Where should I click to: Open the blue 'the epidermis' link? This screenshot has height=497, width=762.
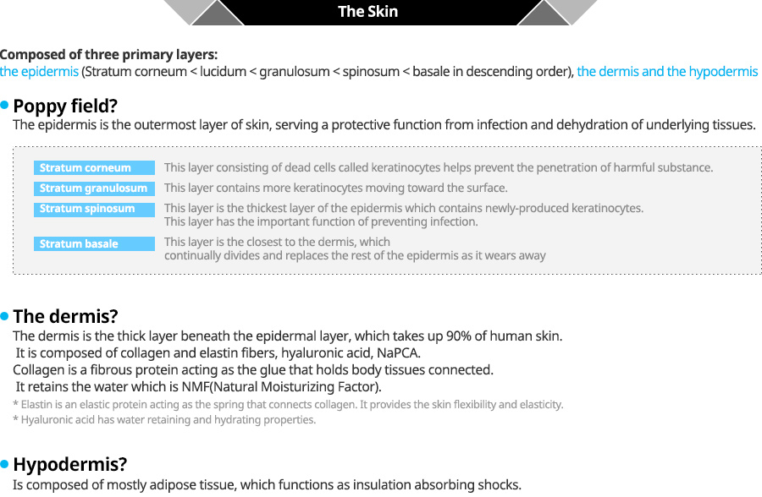pos(39,71)
